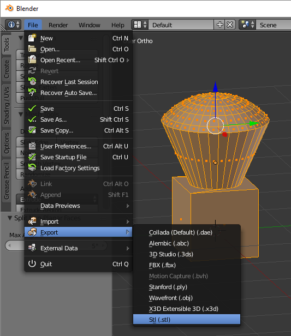Export as Wavefront (.obj)

click(x=187, y=298)
